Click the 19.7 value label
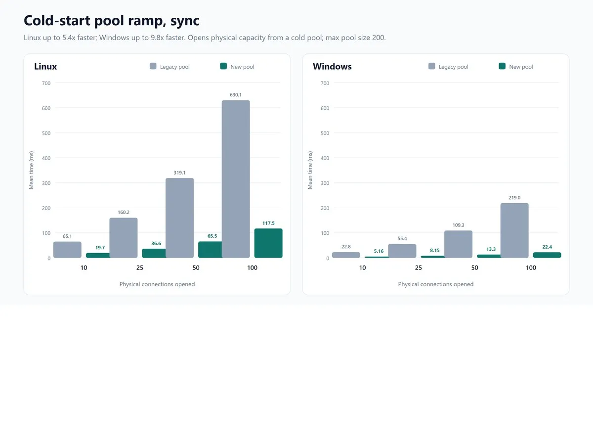The height and width of the screenshot is (443, 593). pos(100,247)
